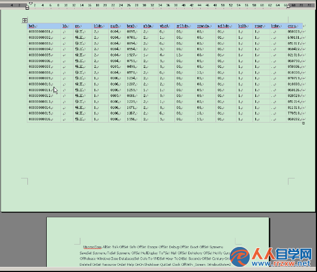The height and width of the screenshot is (272, 317).
Task: Click the 张三 name cell in row 0000000001
Action: pos(83,31)
